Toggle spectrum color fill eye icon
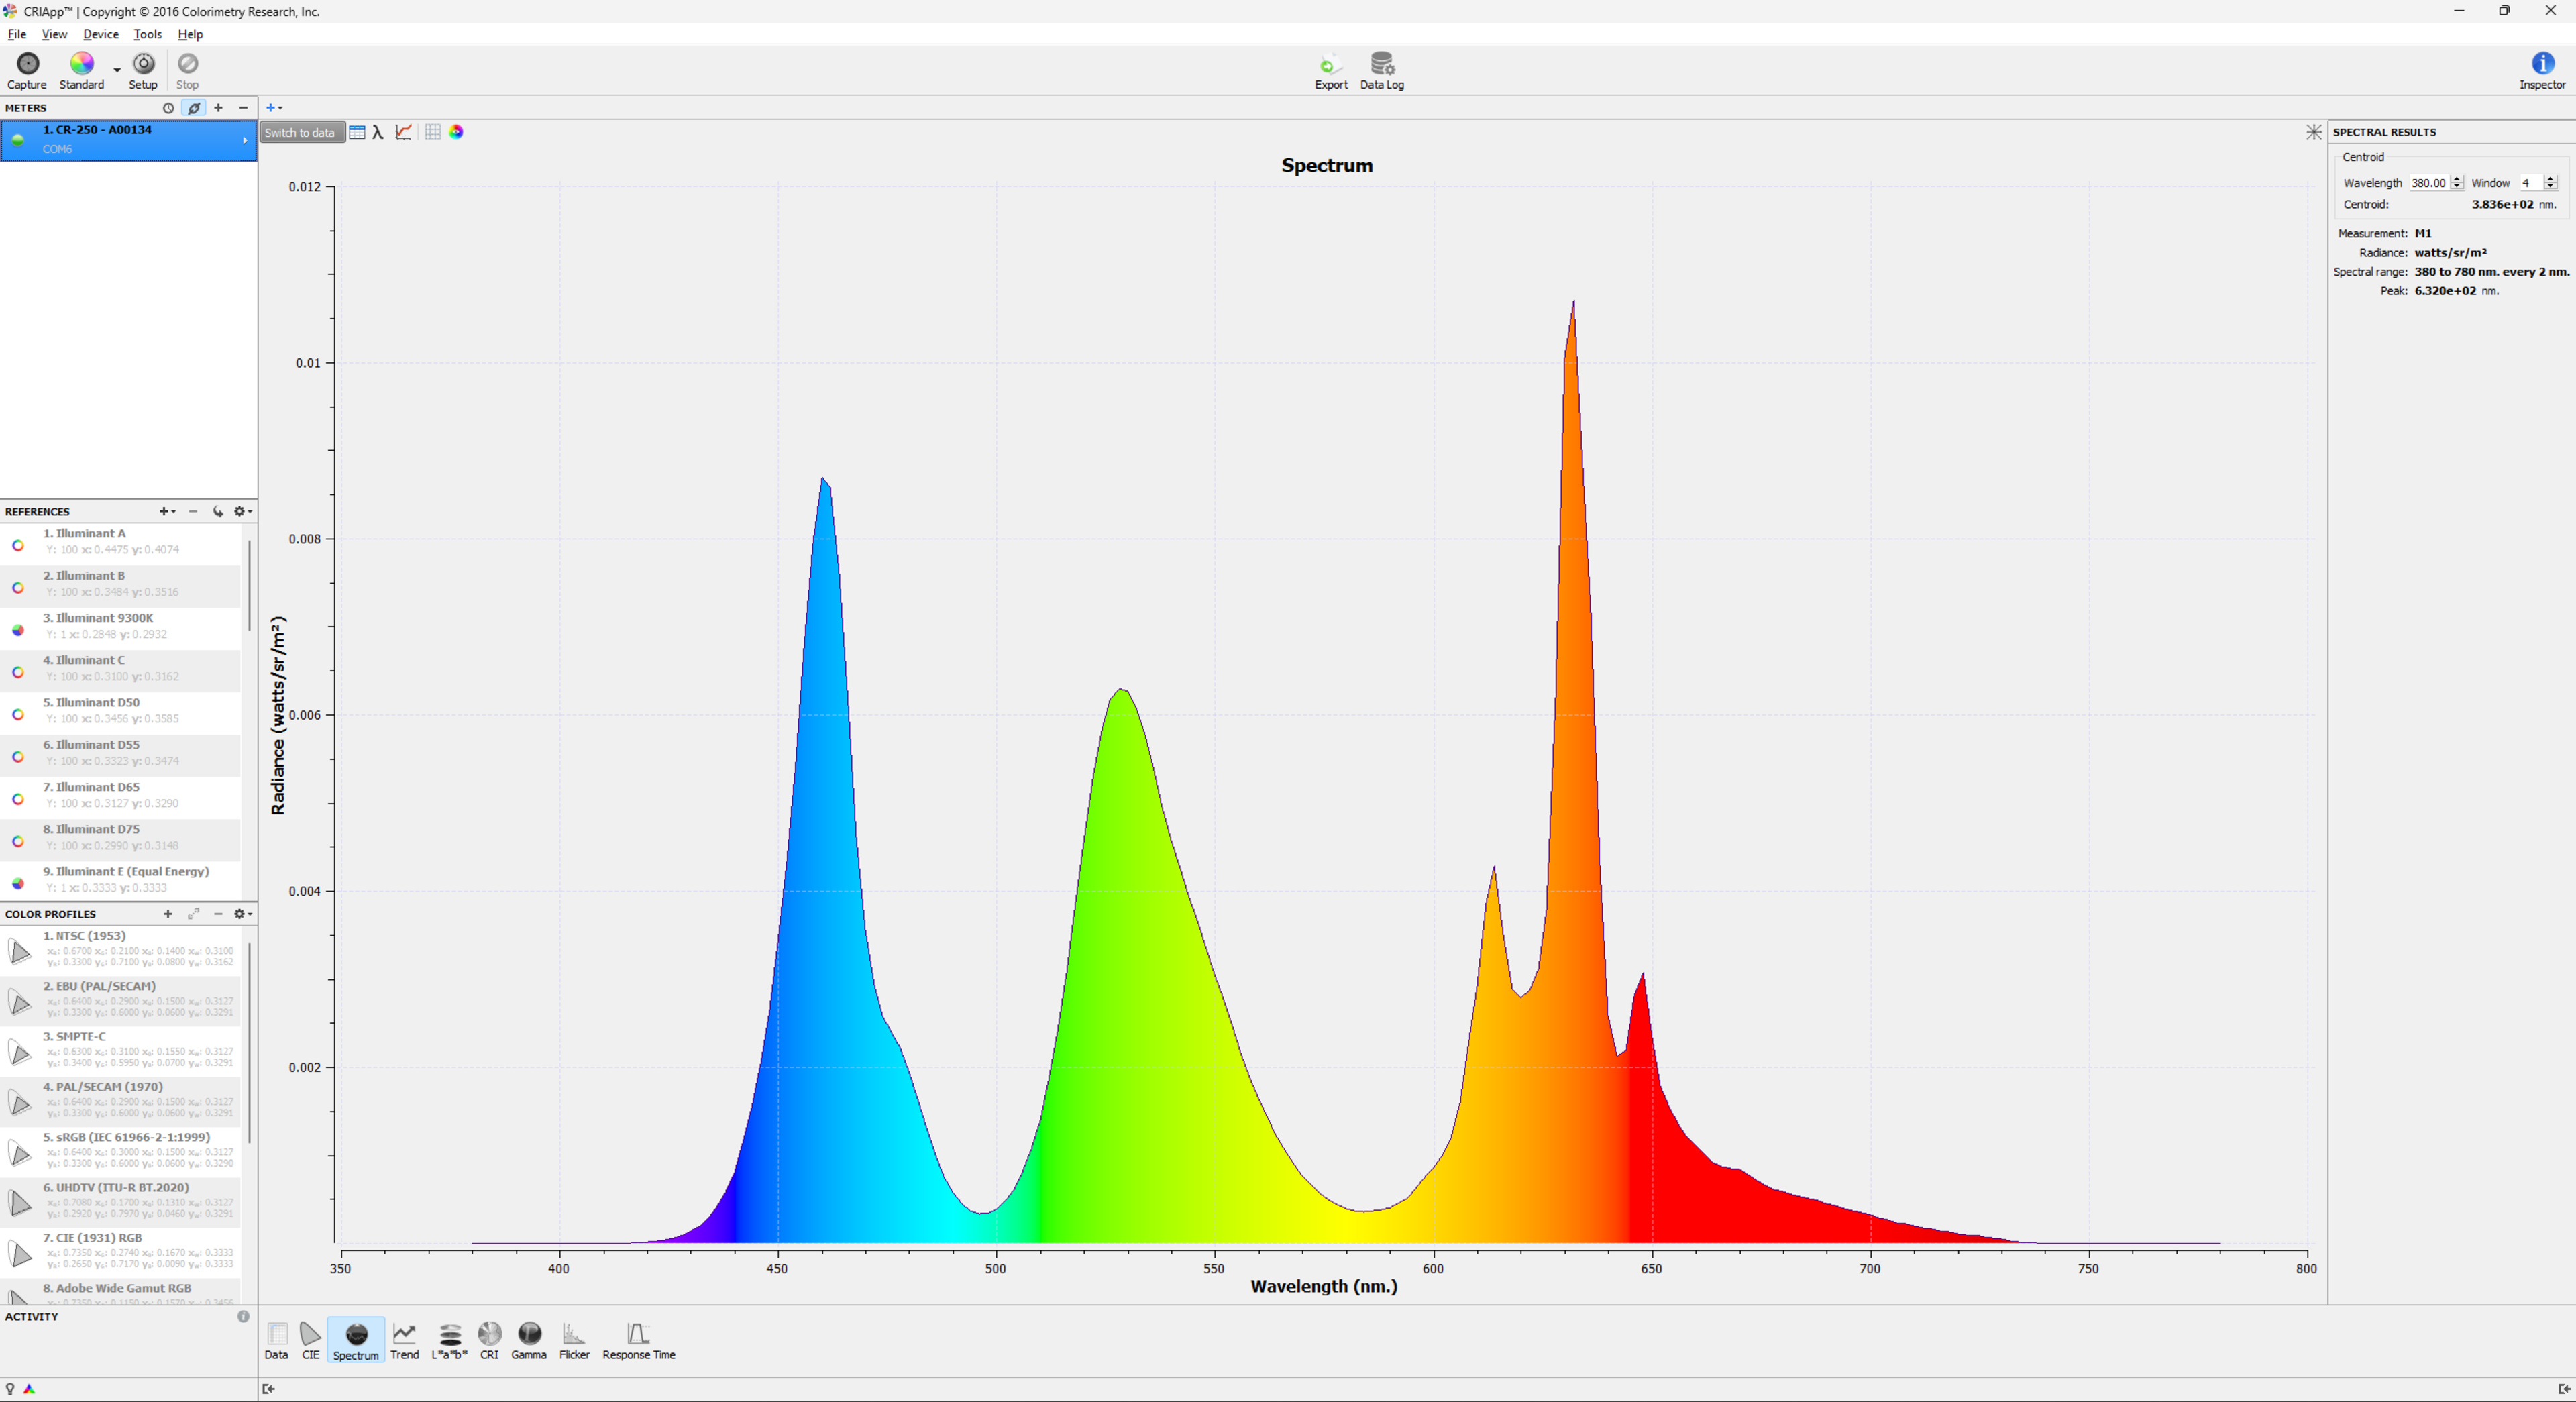 click(x=456, y=132)
